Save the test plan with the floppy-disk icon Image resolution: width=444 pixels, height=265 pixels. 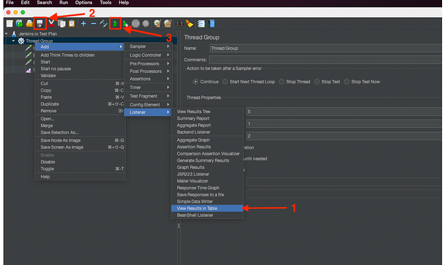coord(40,23)
